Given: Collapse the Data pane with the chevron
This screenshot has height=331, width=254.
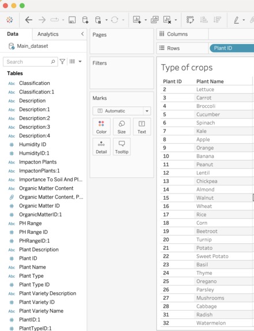Looking at the screenshot, I should 83,34.
